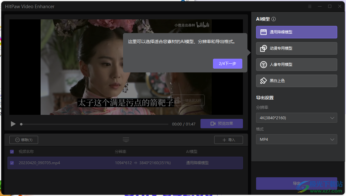Click the 2/4下一步 tutorial button
Viewport: 346px width, 196px height.
(x=228, y=63)
